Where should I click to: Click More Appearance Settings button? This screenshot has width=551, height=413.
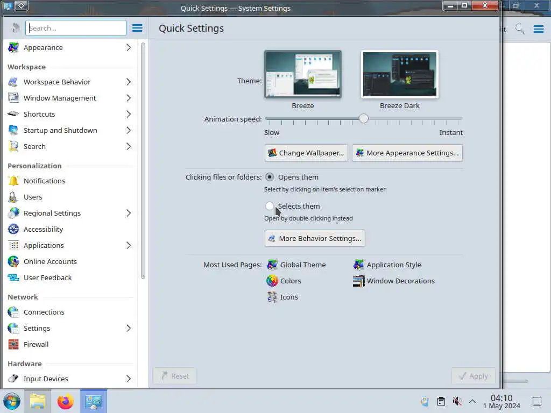[x=407, y=153]
